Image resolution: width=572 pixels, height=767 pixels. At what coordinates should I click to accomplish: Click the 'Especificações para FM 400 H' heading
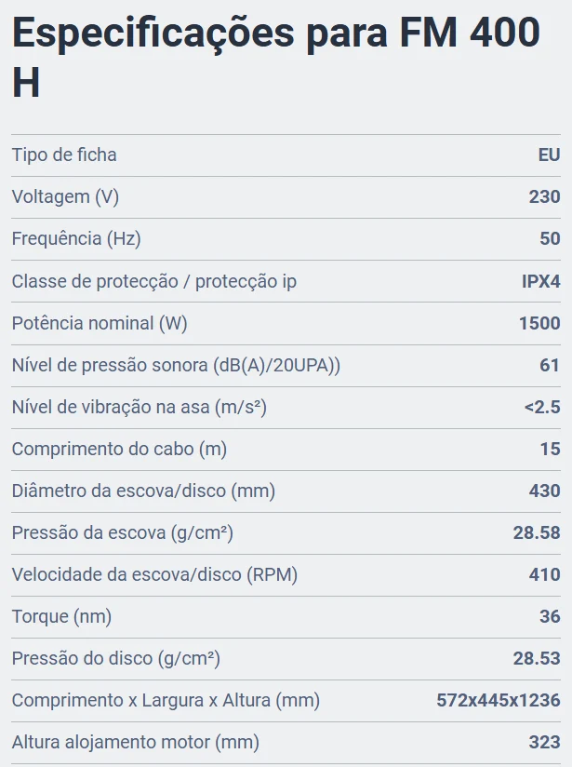point(276,57)
